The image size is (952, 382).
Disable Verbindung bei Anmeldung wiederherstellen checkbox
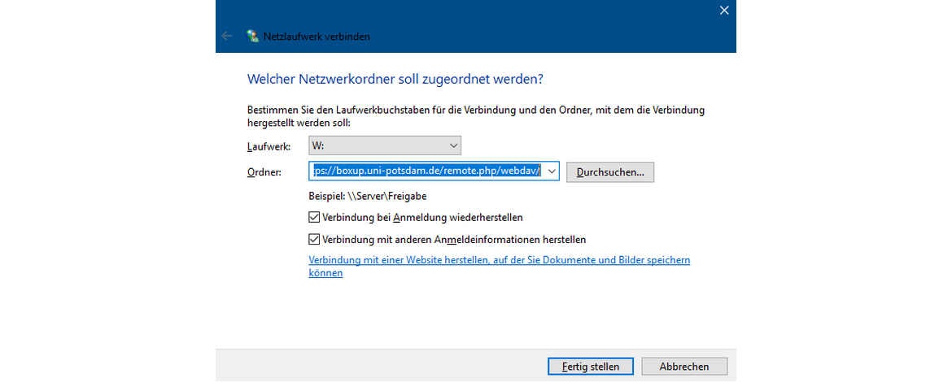(314, 218)
